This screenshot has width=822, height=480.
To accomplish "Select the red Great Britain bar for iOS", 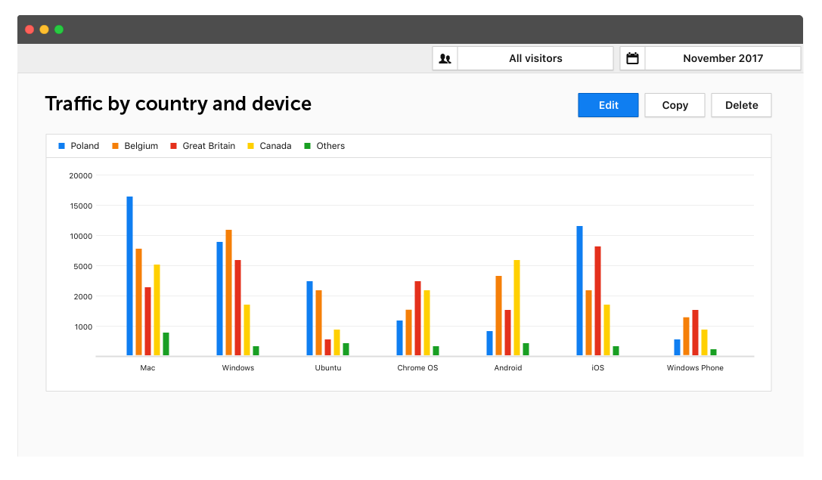I will (x=597, y=301).
